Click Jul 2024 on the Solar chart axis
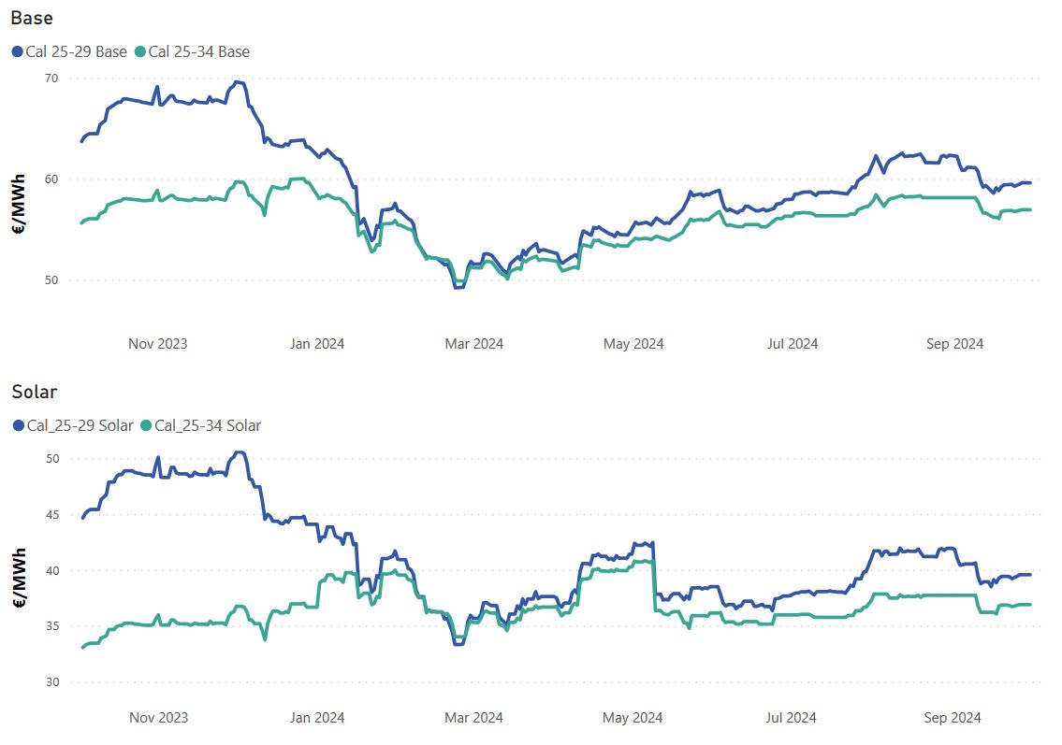Screen dimensions: 1062x745 click(792, 718)
